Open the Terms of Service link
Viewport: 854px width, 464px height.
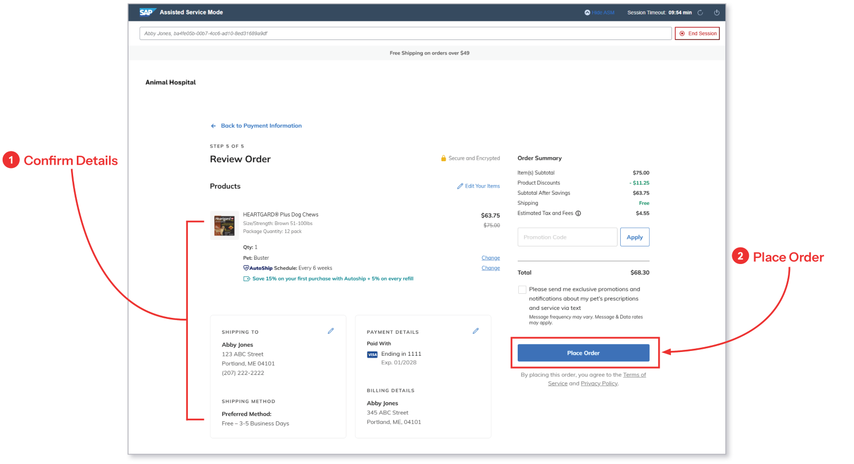(597, 379)
